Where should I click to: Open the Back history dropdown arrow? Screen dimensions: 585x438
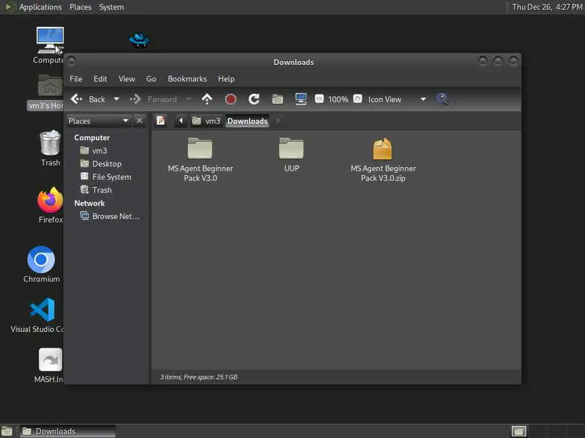coord(117,99)
